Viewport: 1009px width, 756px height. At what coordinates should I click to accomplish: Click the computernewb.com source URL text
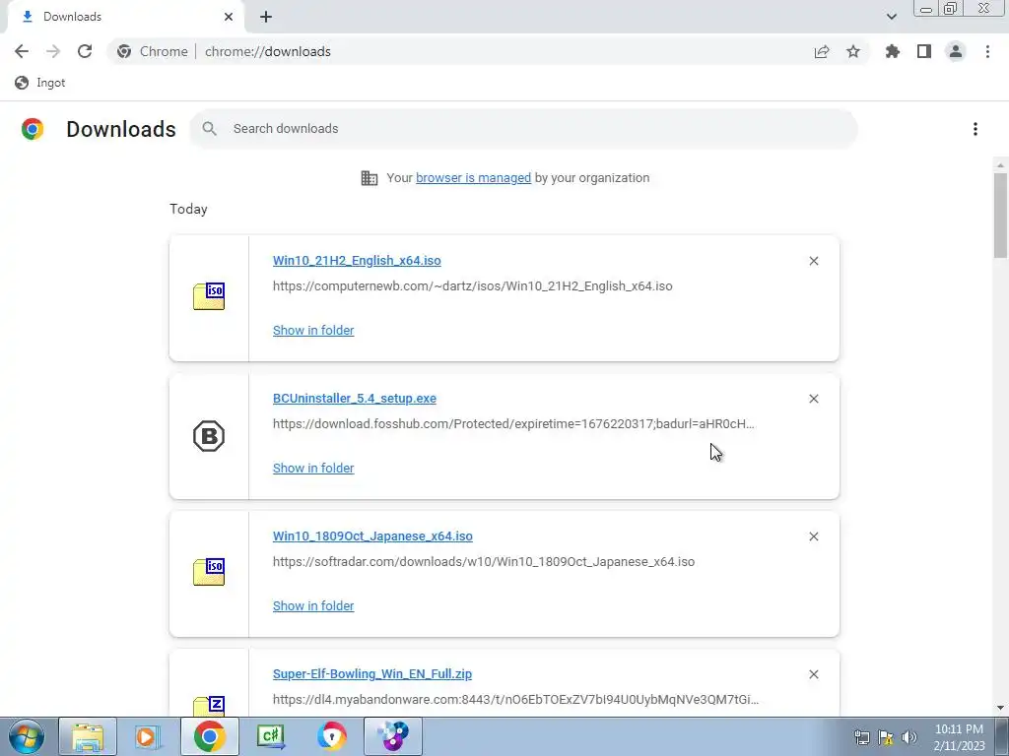472,286
